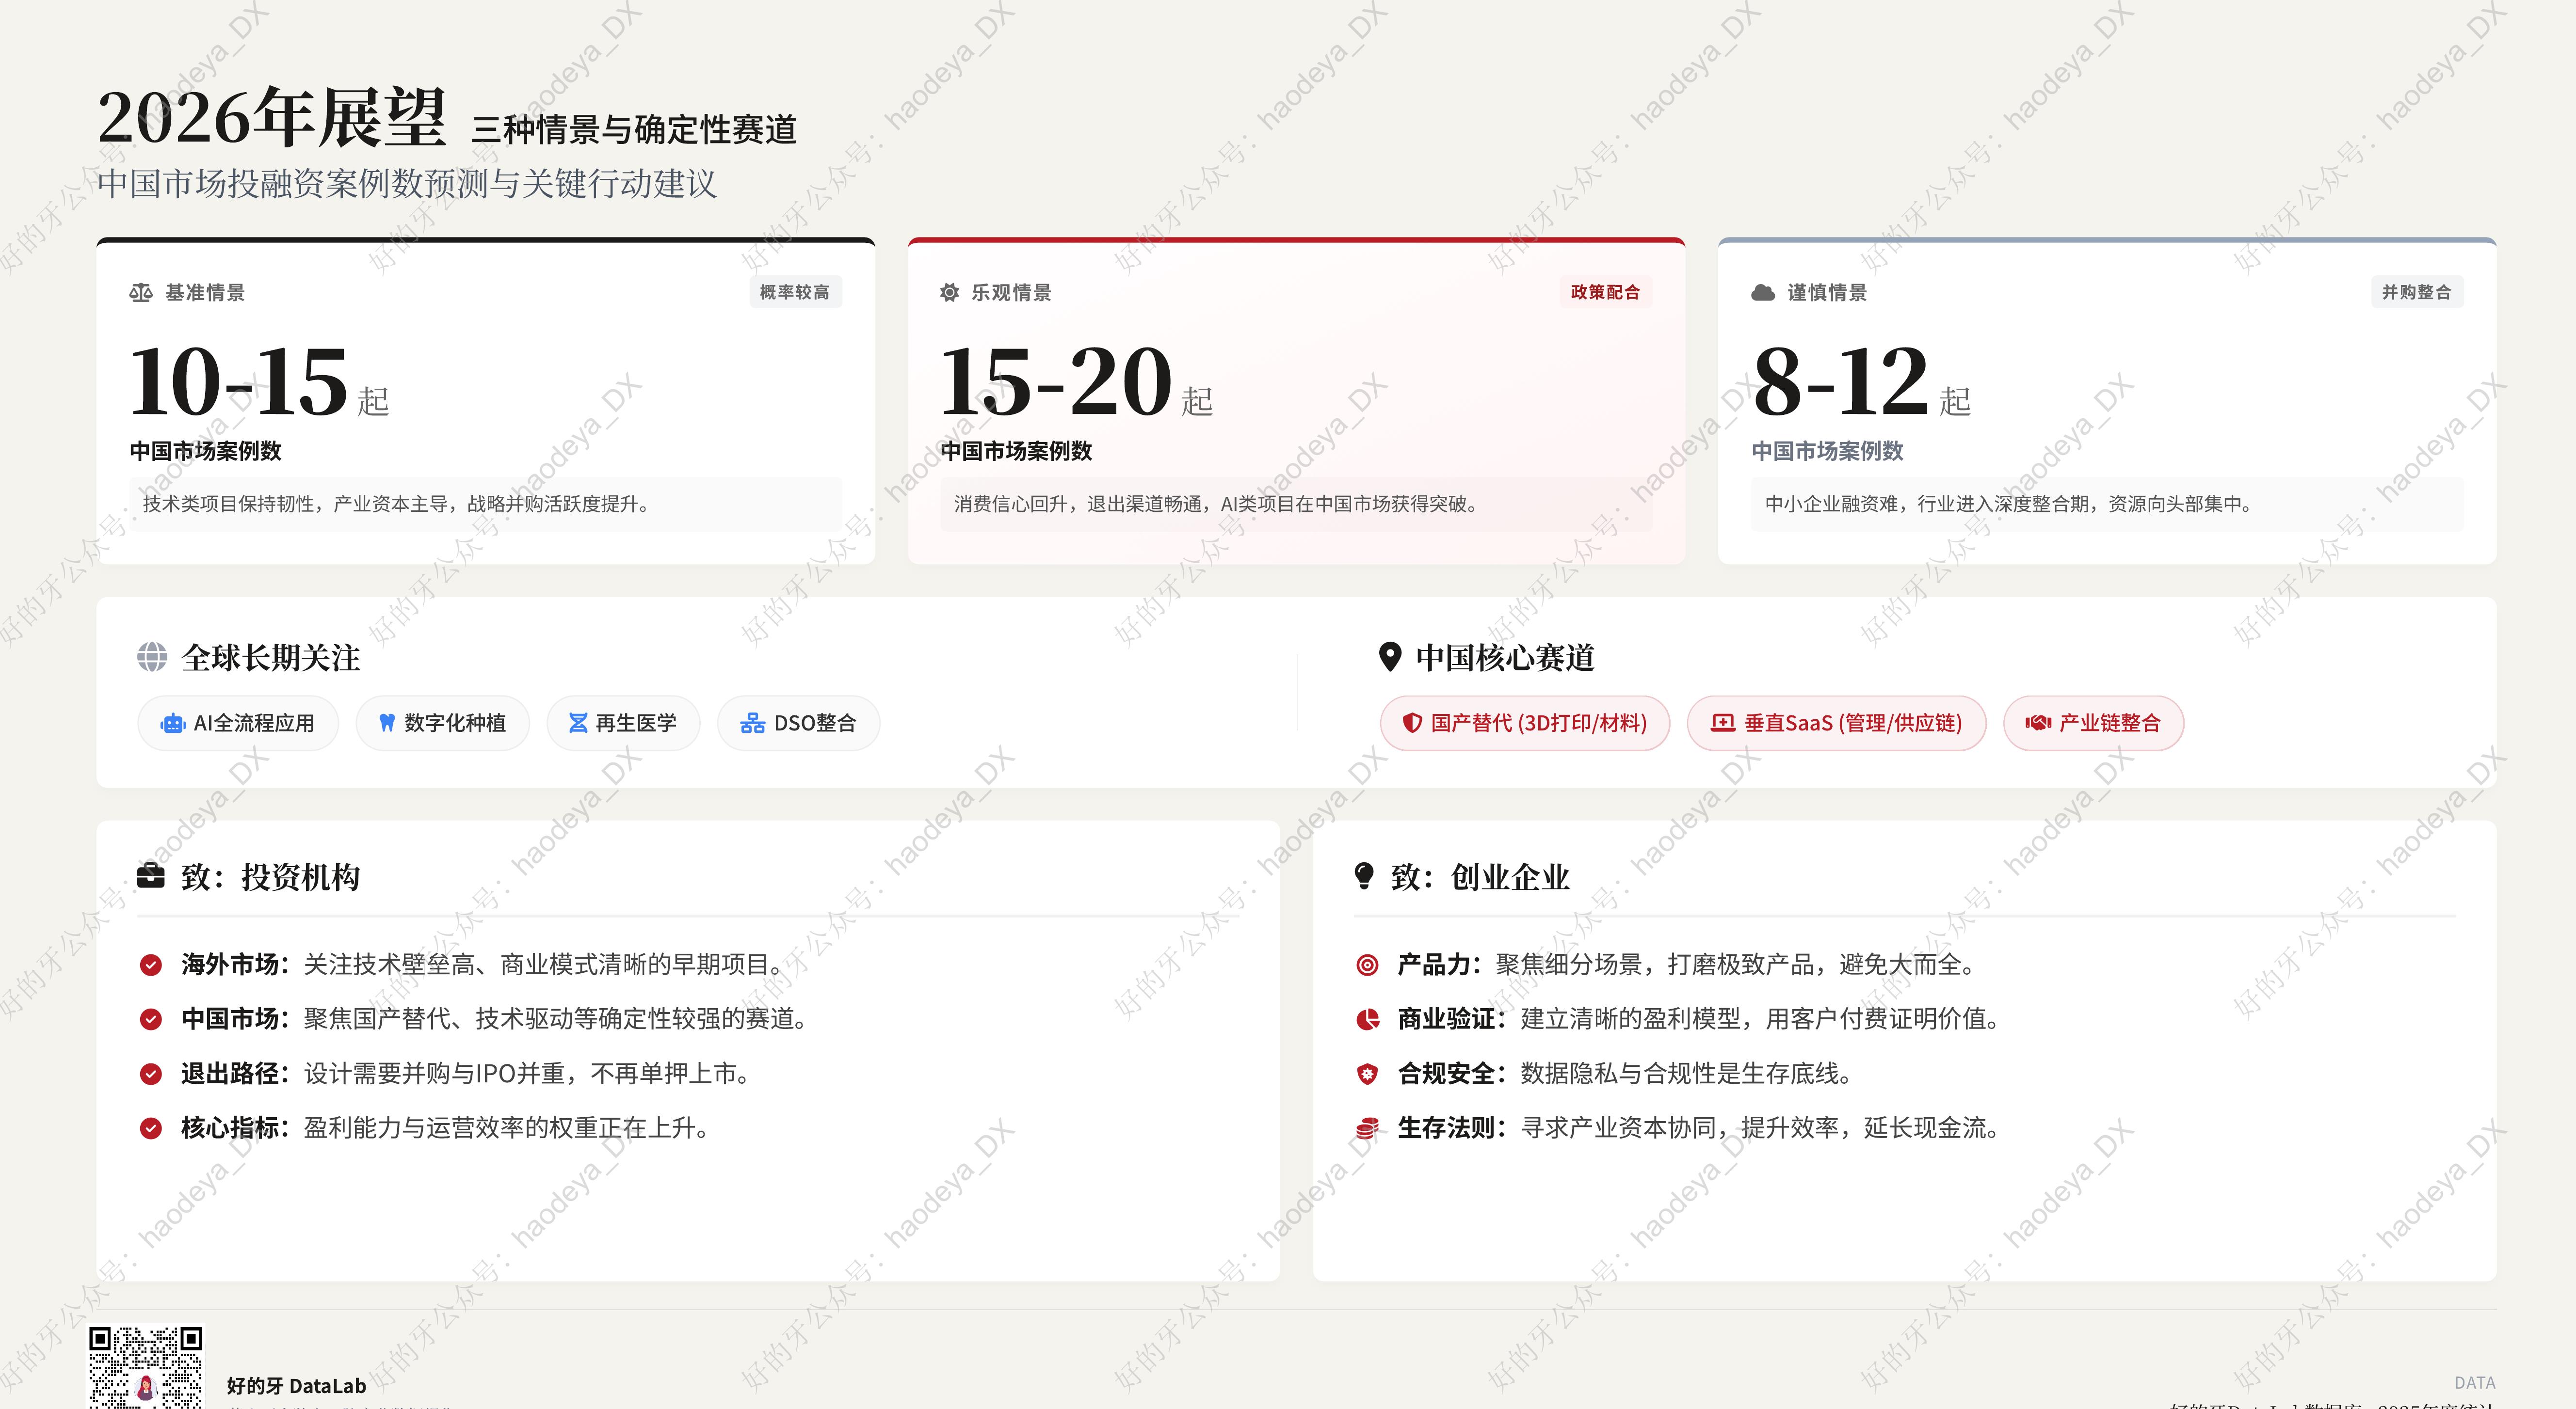Click the 概率较高 badge
The image size is (2576, 1409).
pos(795,292)
